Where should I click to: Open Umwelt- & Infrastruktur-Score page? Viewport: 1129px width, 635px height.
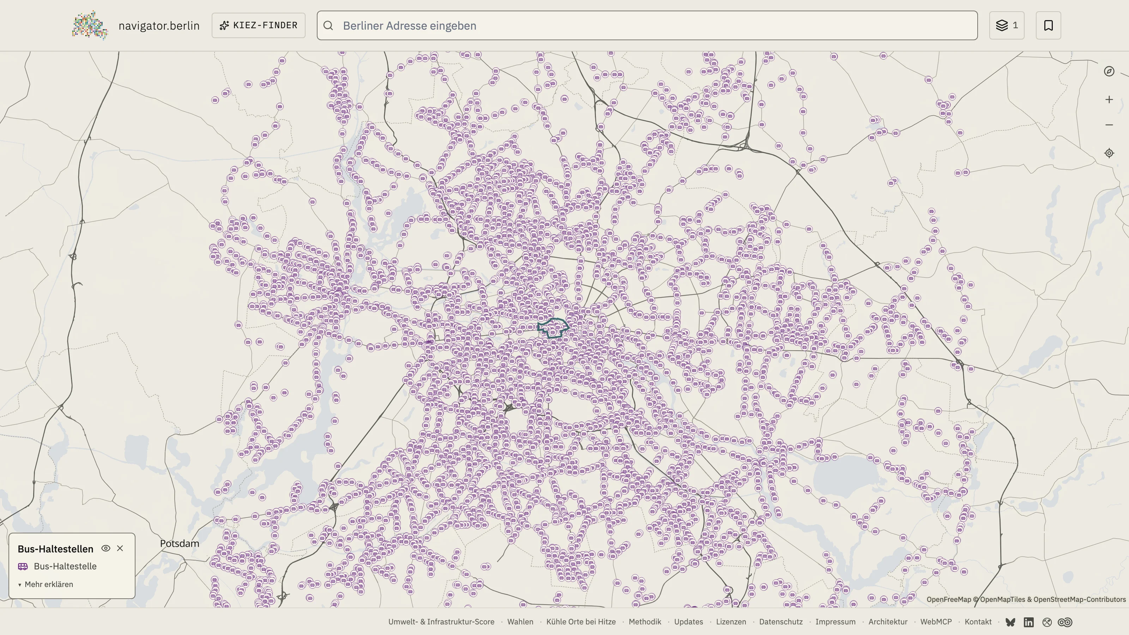(x=441, y=622)
